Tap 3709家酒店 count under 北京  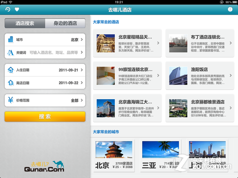click(124, 163)
